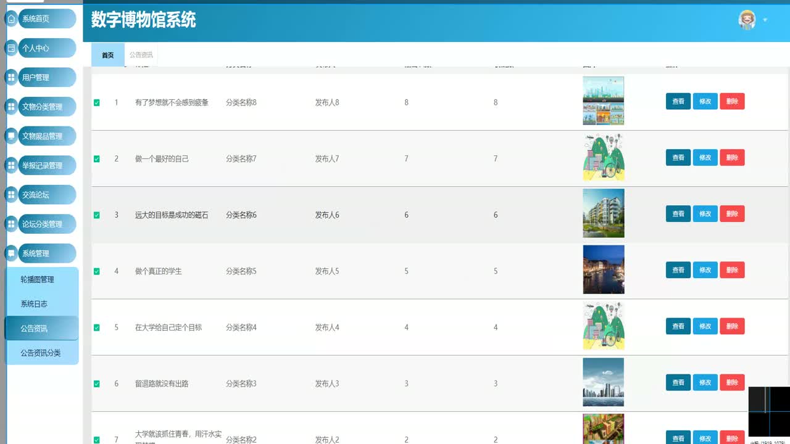Click 查看 for 在大学给自己定个目标
The width and height of the screenshot is (790, 444).
pos(678,326)
